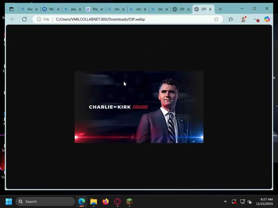Open the Windows Start menu
The width and height of the screenshot is (278, 208).
9,201
